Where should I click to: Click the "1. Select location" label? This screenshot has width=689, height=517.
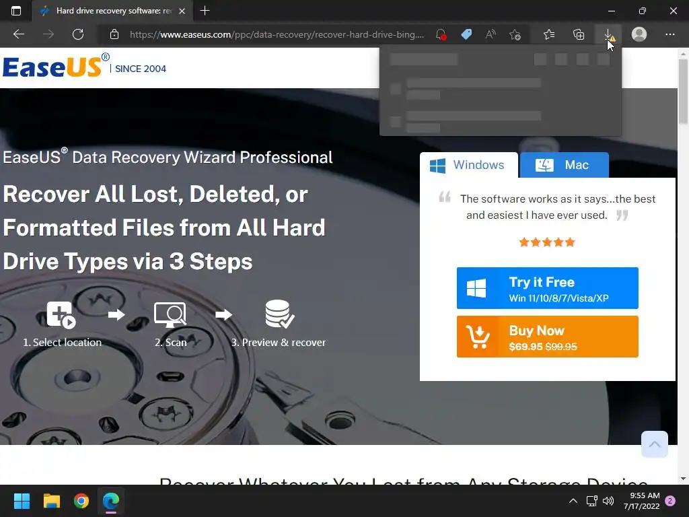pos(62,342)
